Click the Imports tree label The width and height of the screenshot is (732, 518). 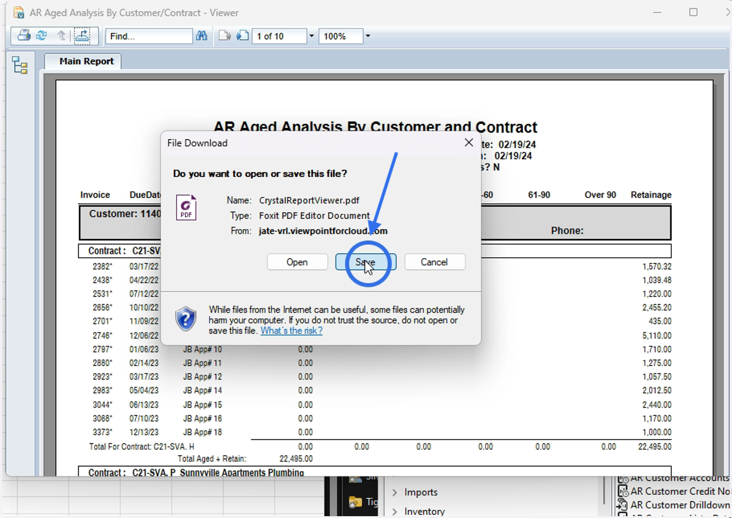(x=421, y=492)
